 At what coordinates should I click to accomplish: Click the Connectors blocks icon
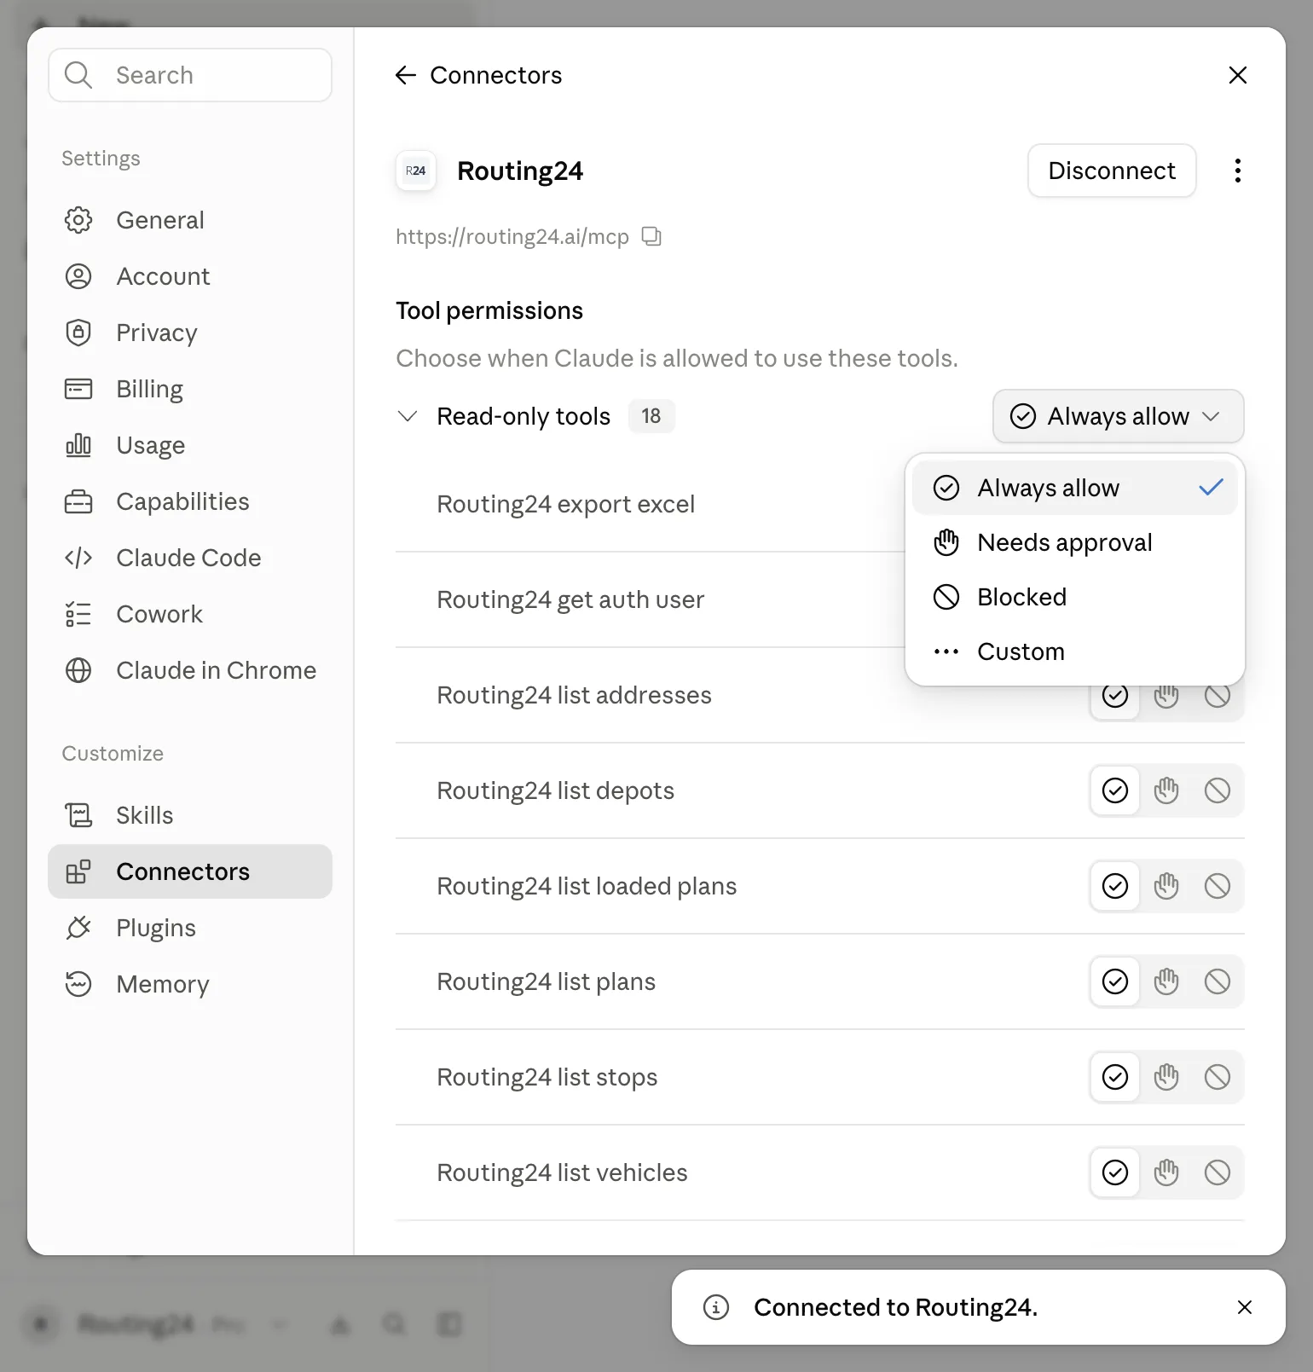pyautogui.click(x=78, y=871)
